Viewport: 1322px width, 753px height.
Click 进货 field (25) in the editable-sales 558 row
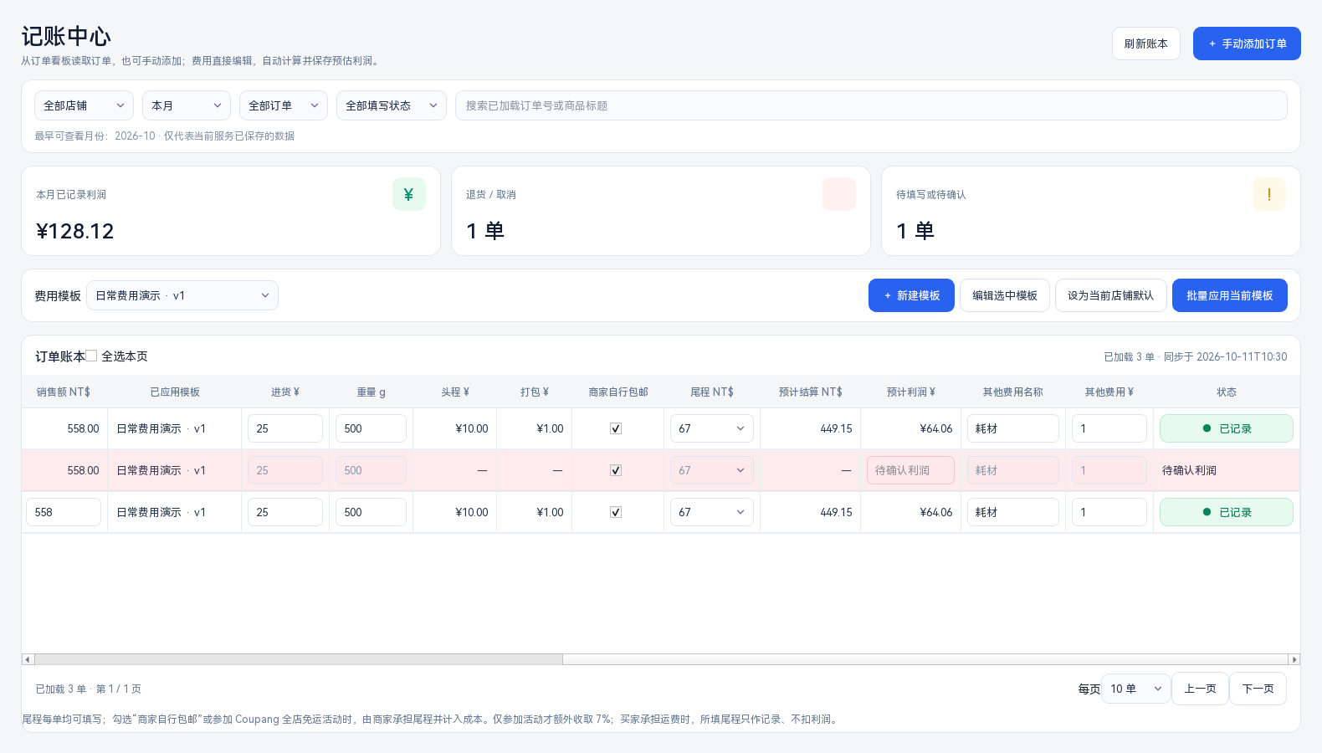click(x=285, y=512)
